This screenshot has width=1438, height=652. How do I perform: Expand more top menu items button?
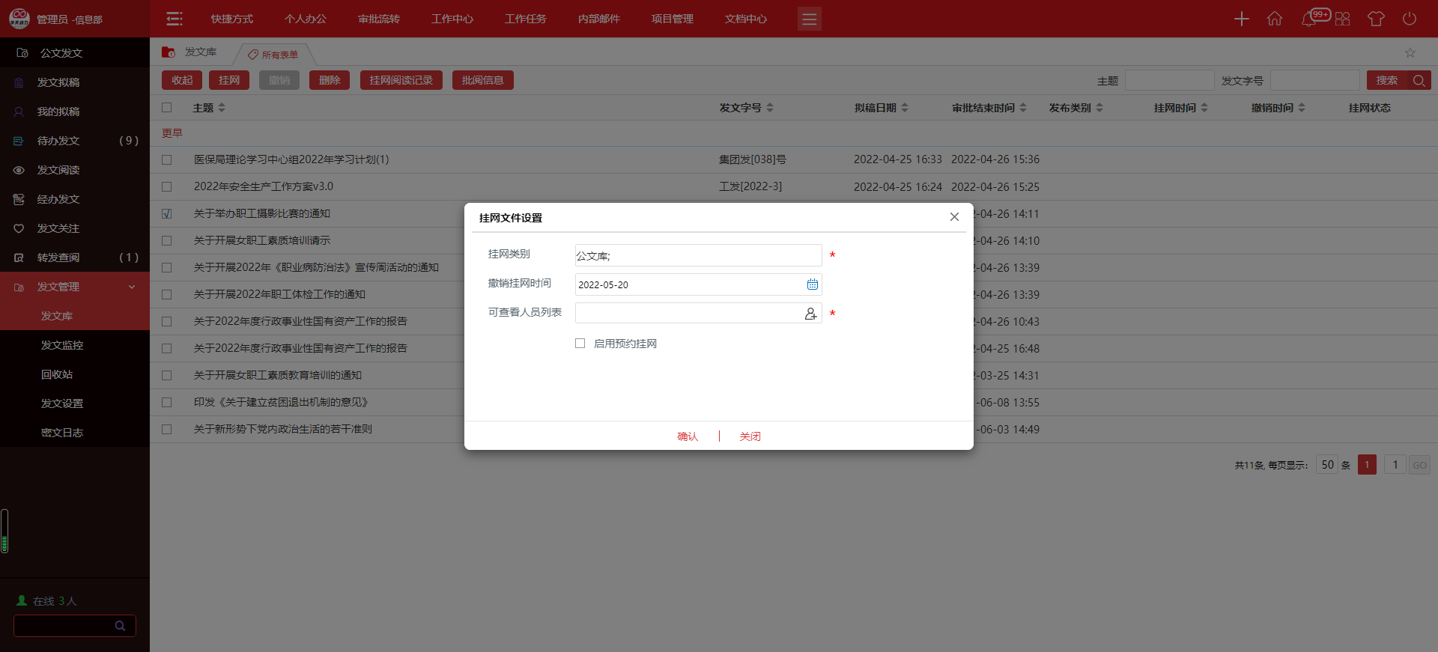809,19
